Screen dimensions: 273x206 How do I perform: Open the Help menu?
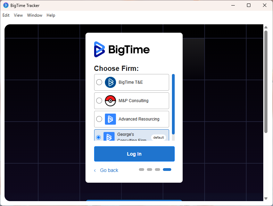point(51,15)
